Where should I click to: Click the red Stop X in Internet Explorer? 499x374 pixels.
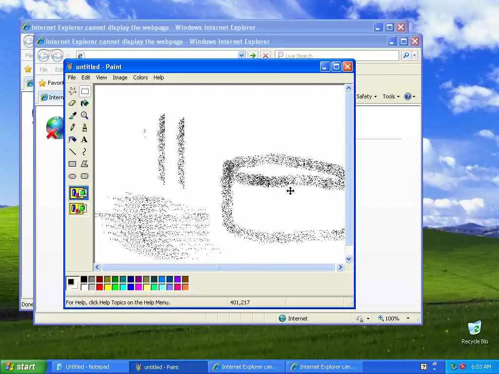coord(265,56)
